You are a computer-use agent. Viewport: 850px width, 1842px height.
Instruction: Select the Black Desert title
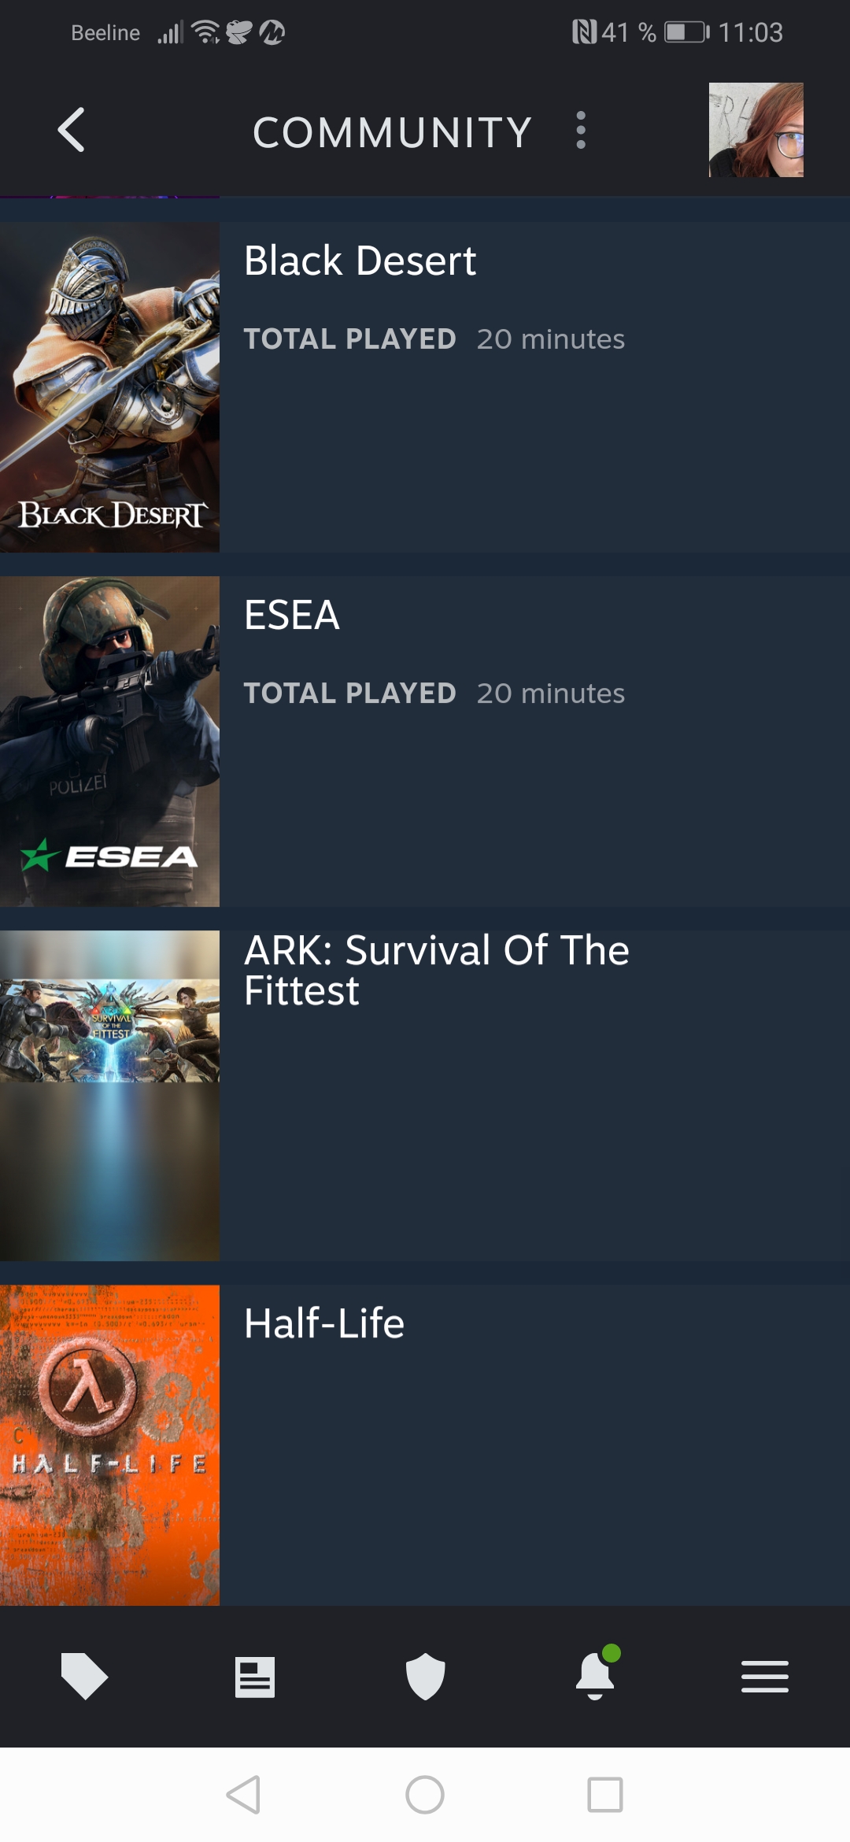(360, 261)
